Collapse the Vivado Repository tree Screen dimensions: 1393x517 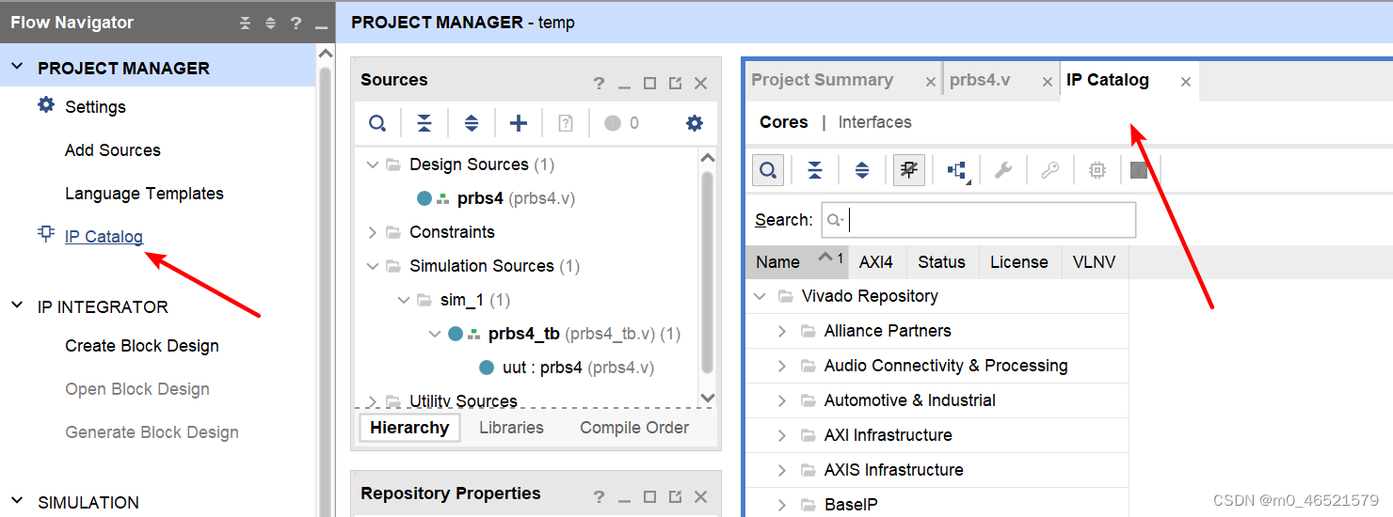click(x=761, y=296)
